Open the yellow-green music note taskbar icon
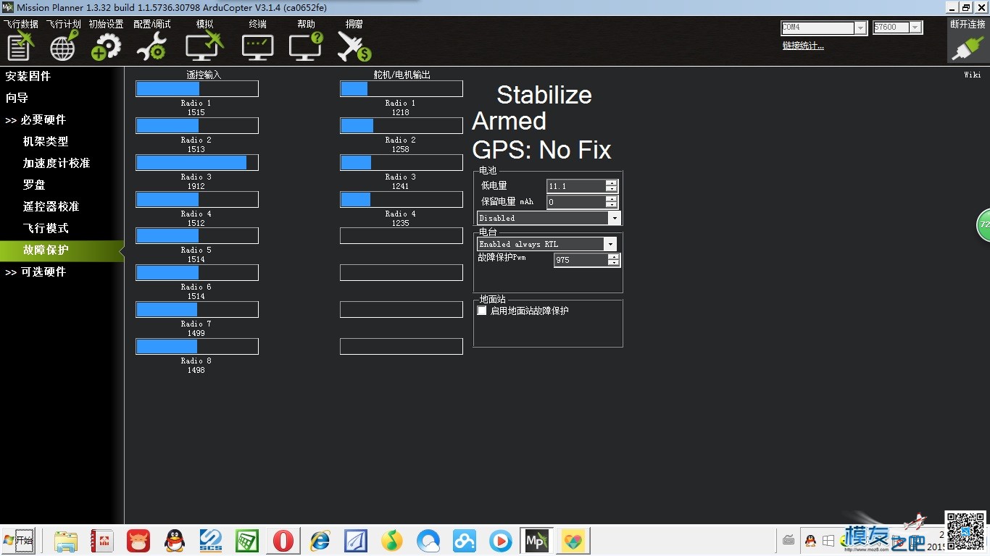990x556 pixels. (x=392, y=541)
